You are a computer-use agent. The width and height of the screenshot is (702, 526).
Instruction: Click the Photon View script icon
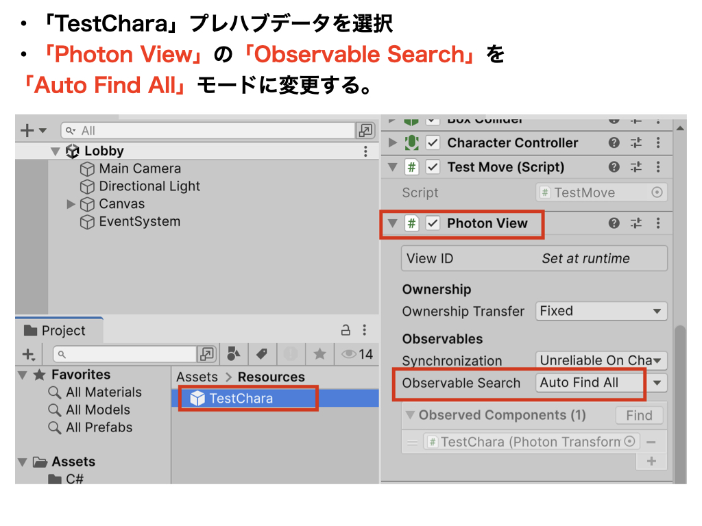click(411, 223)
